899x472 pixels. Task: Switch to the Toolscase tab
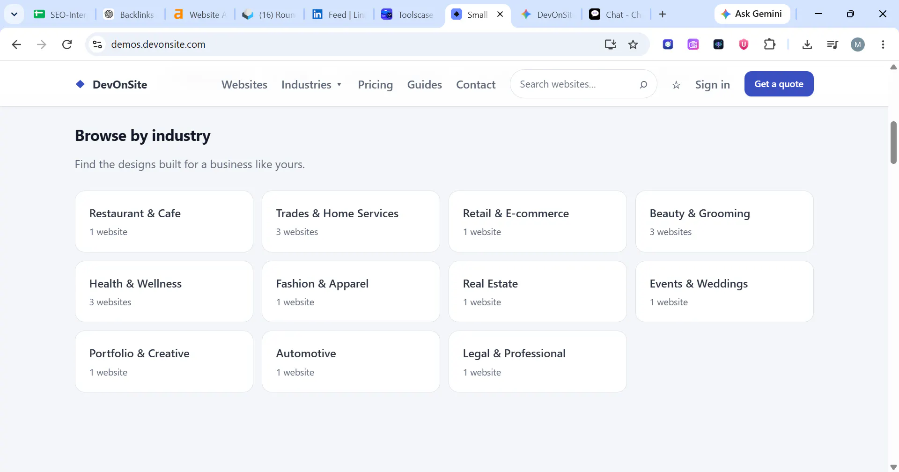(408, 15)
